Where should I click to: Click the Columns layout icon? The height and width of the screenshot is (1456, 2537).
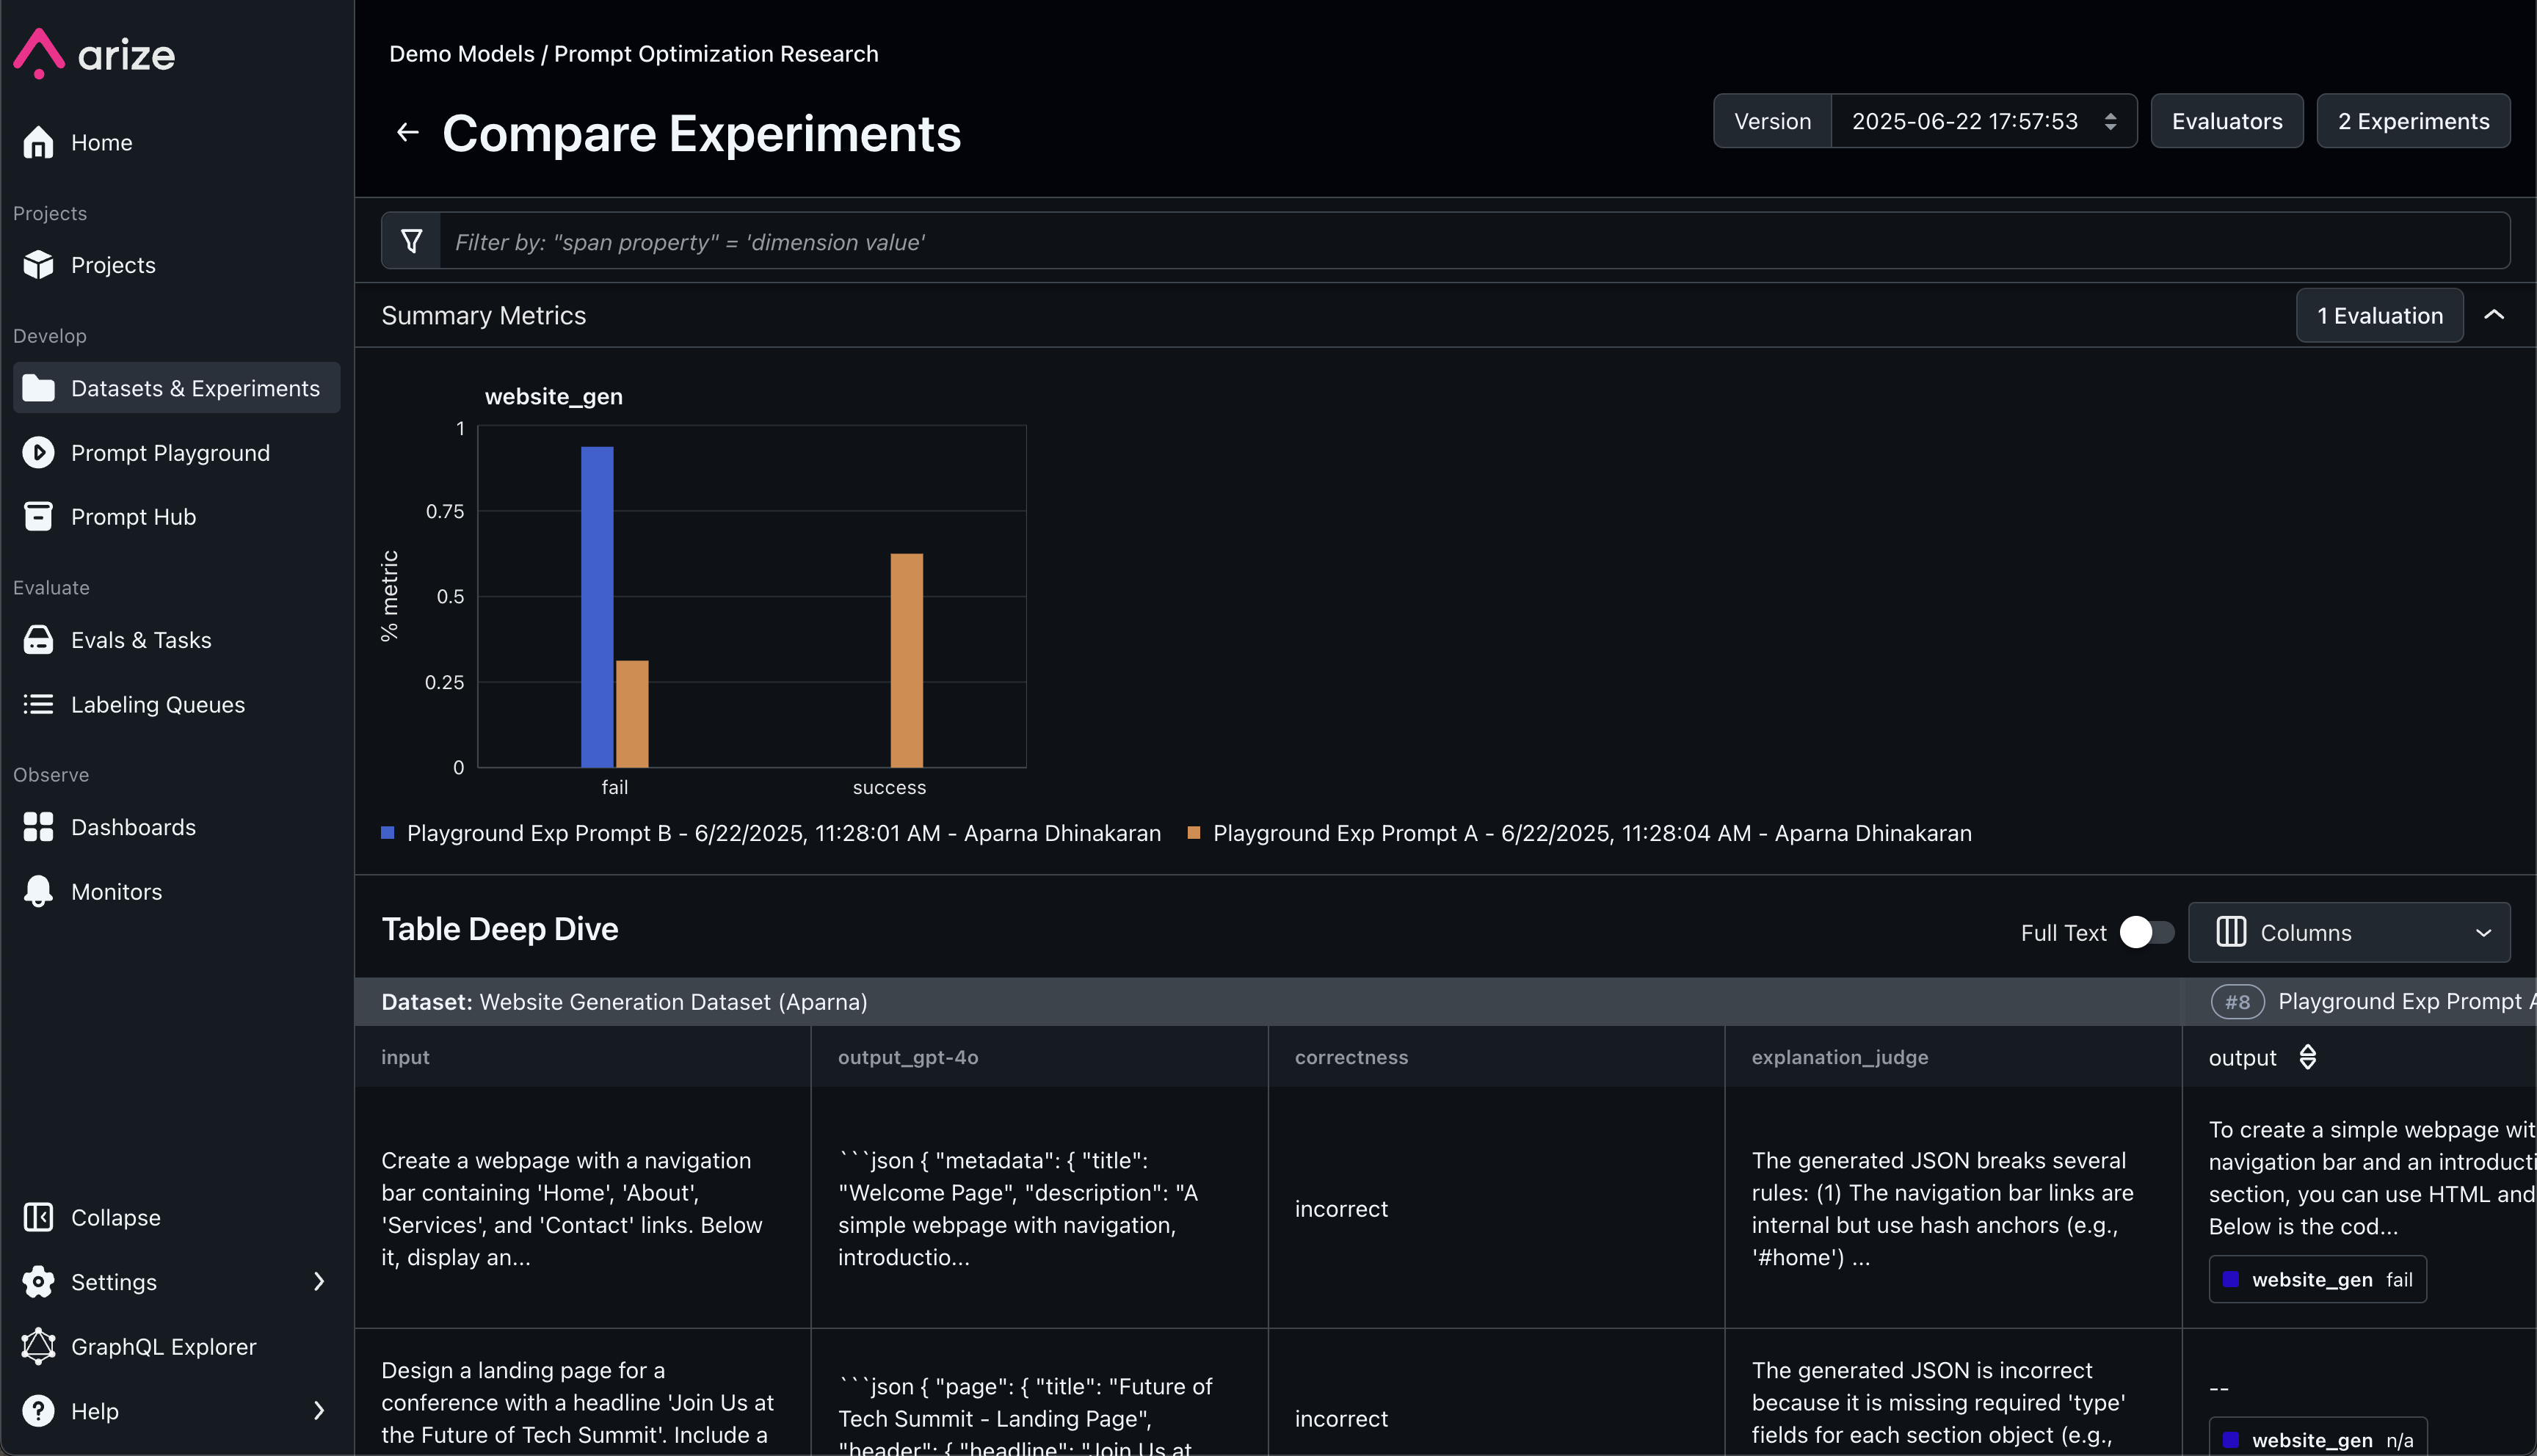2231,932
